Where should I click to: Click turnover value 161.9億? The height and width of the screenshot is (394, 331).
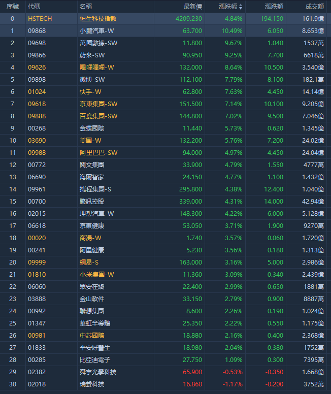[313, 19]
